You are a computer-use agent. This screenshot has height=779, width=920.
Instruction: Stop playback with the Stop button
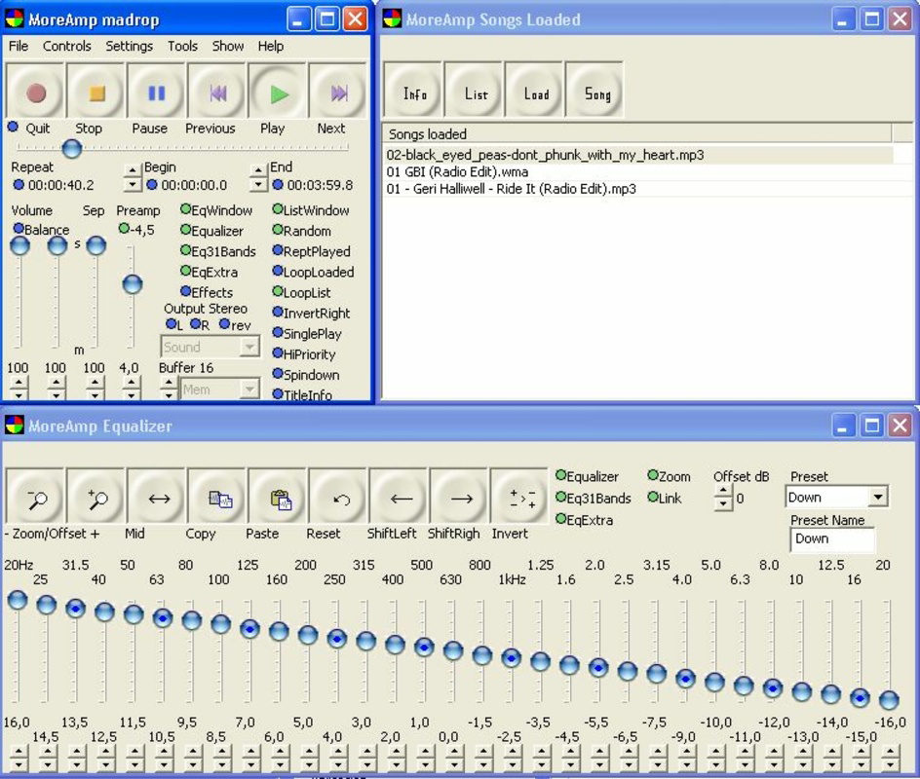pyautogui.click(x=96, y=93)
